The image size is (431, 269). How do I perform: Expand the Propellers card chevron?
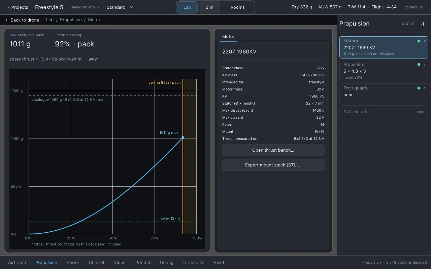pyautogui.click(x=425, y=65)
